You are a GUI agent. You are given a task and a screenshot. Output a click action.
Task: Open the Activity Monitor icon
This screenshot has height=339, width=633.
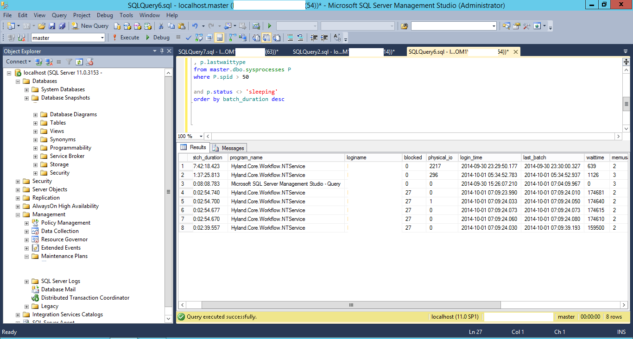(x=256, y=26)
